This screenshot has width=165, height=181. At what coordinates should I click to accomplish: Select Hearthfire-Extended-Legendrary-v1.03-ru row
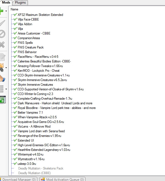tap(44, 150)
